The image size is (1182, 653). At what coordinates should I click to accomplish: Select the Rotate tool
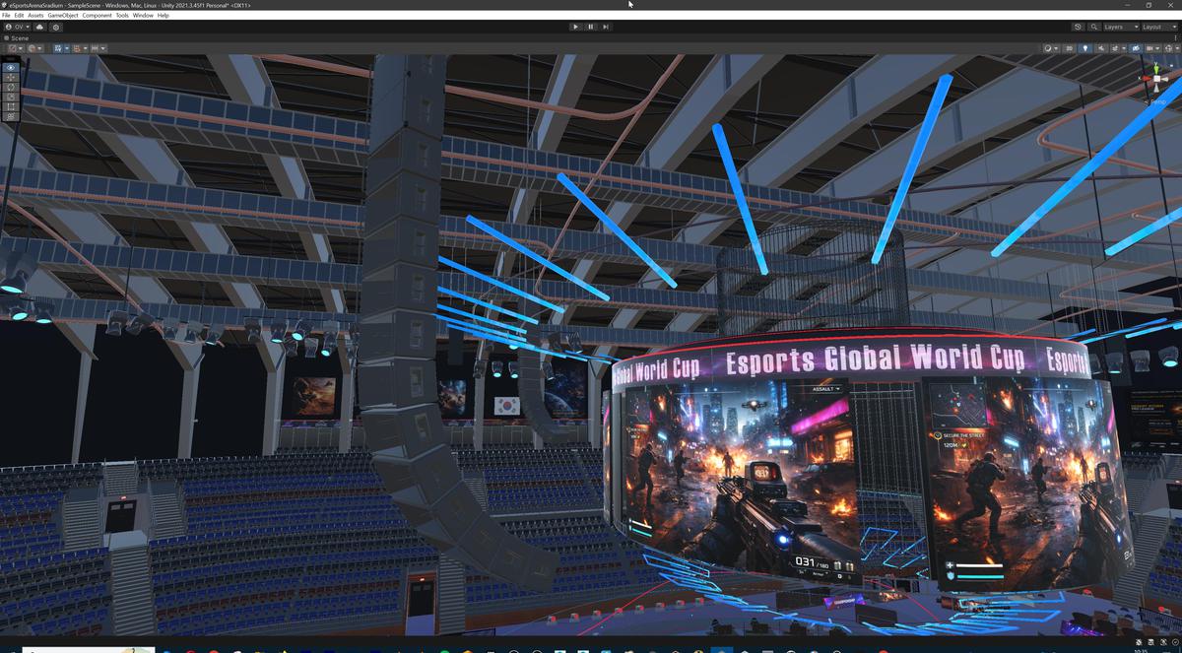[x=11, y=87]
